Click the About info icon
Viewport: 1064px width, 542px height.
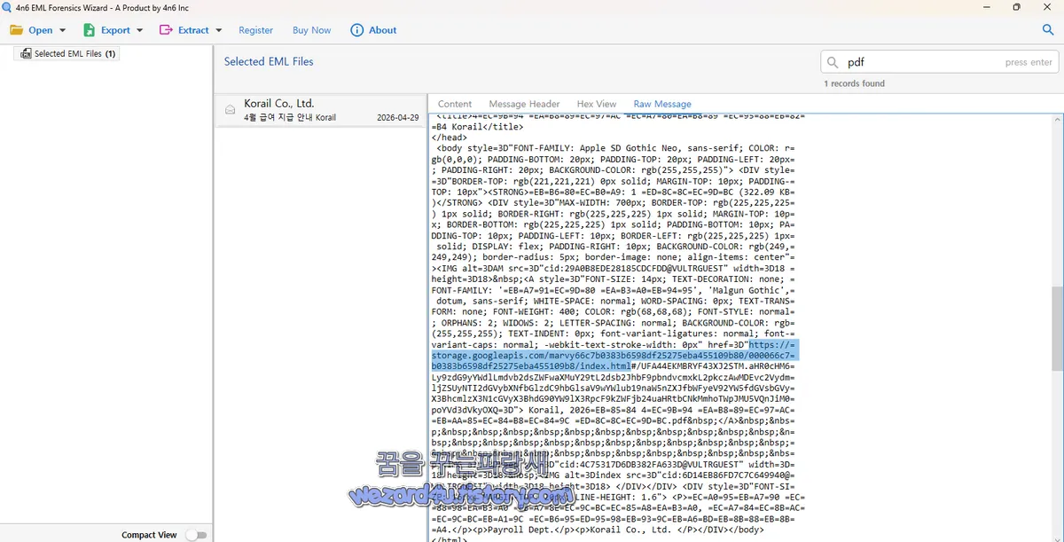tap(357, 30)
